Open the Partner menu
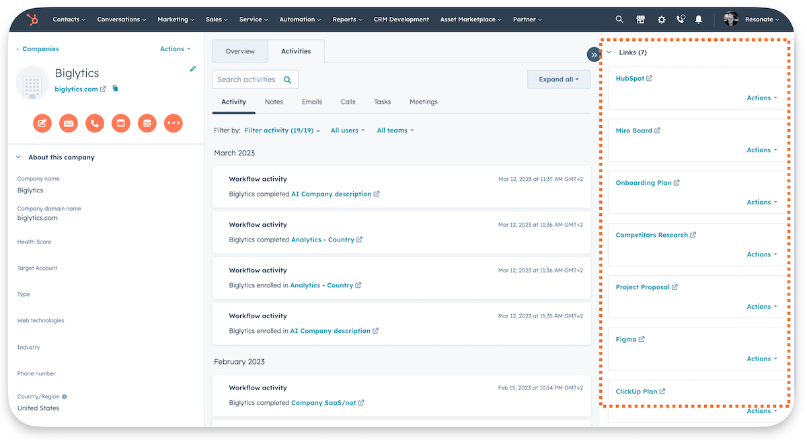Viewport: 807px width, 446px height. tap(528, 20)
